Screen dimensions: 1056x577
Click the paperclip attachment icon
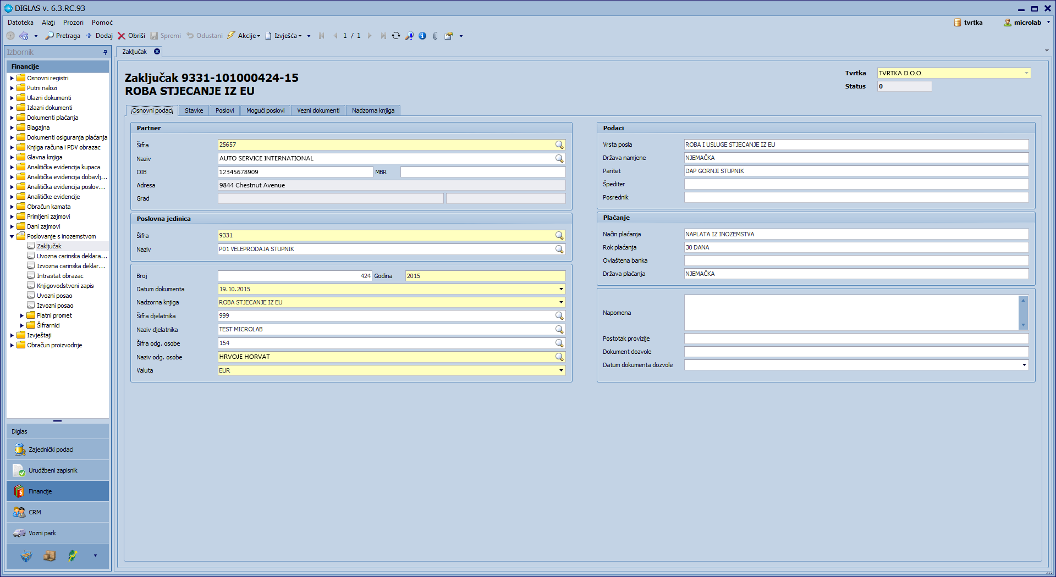pyautogui.click(x=435, y=36)
